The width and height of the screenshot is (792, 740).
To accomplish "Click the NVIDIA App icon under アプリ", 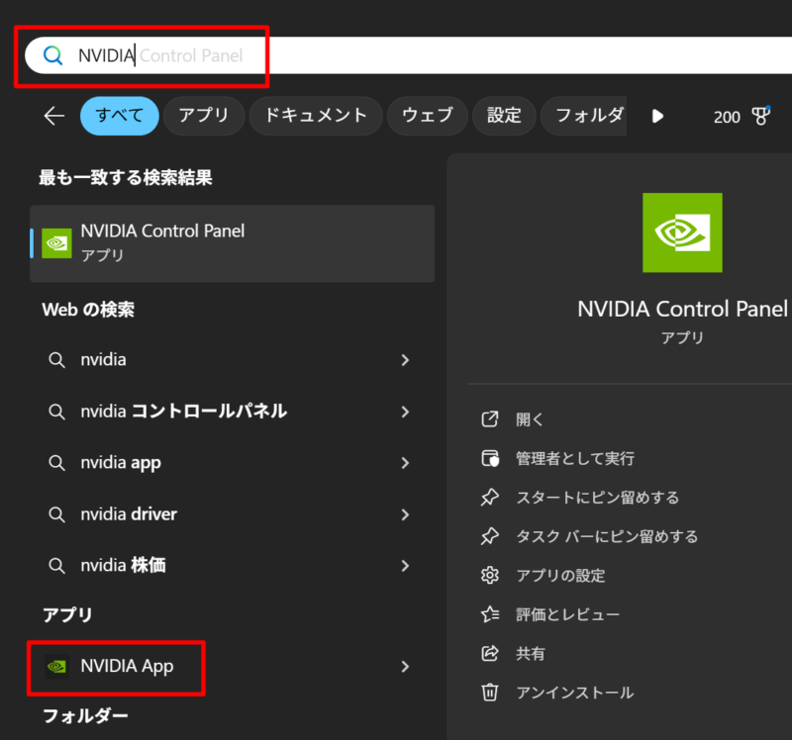I will tap(56, 667).
